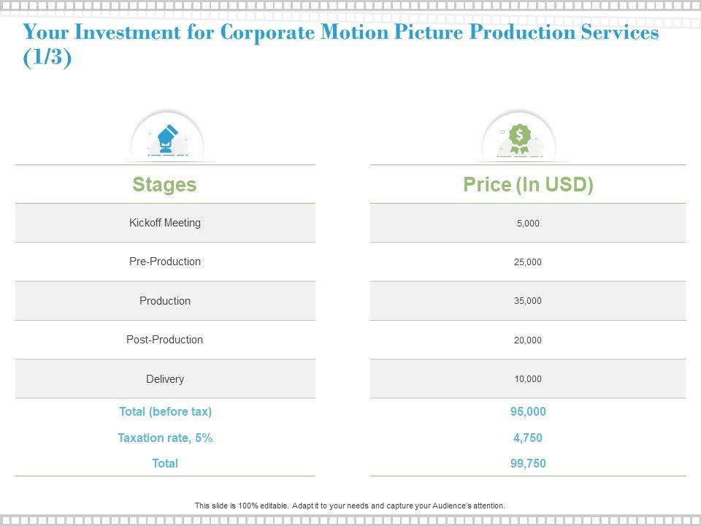Select the Pre-Production stage cell

click(x=165, y=262)
